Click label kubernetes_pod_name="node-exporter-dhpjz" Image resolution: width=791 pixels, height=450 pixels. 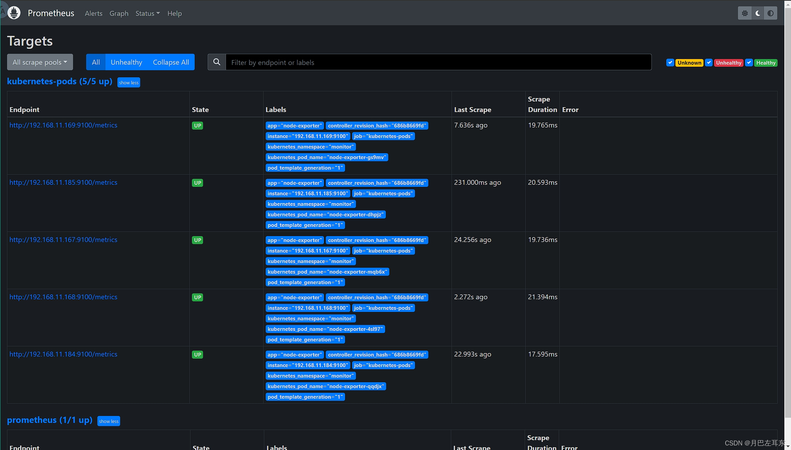[325, 215]
